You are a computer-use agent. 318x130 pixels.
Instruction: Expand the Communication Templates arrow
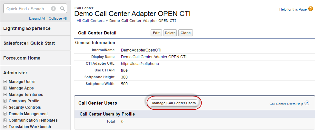pos(5,120)
